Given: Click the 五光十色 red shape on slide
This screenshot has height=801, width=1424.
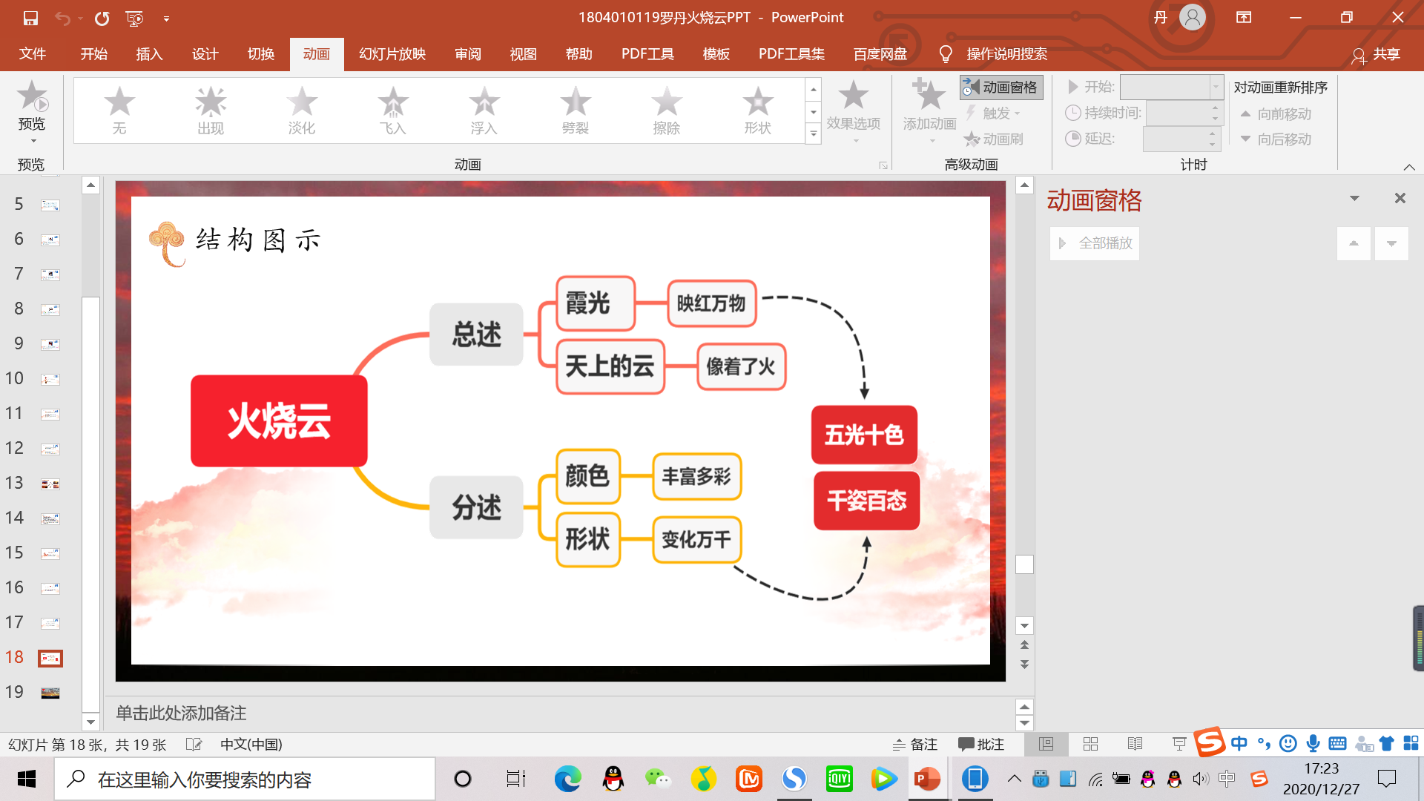Looking at the screenshot, I should pyautogui.click(x=864, y=435).
